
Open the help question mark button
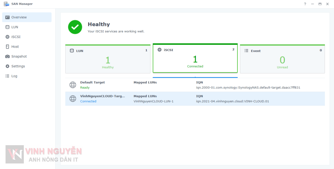[x=305, y=4]
